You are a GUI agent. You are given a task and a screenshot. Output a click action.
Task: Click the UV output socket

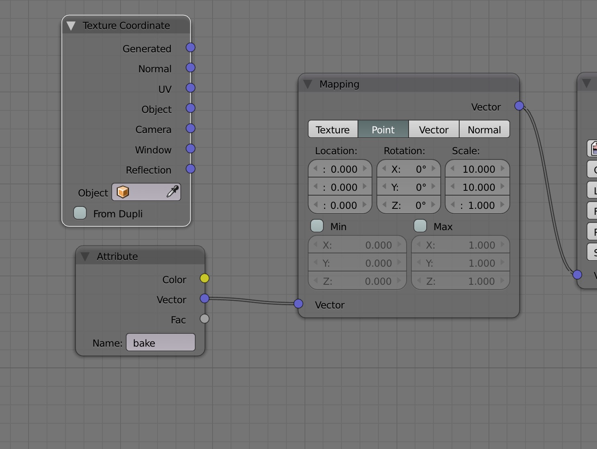tap(190, 88)
